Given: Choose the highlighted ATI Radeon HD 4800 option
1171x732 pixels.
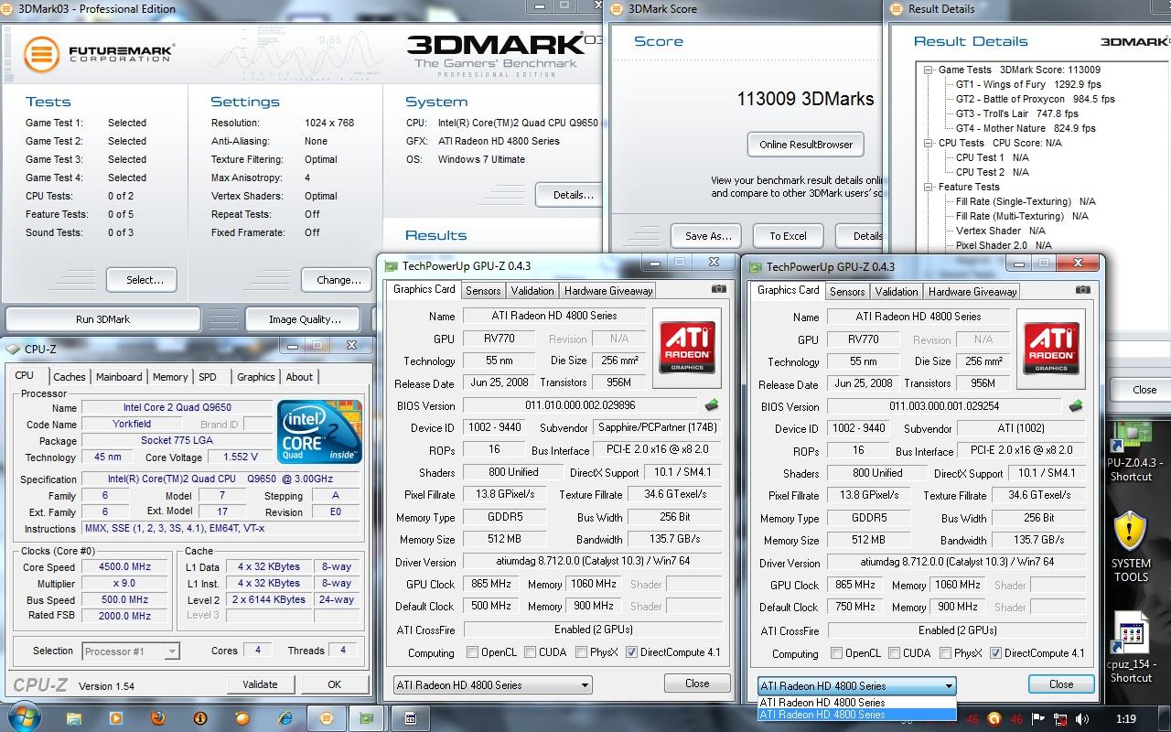Looking at the screenshot, I should 856,715.
